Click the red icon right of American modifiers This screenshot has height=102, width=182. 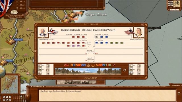(114, 65)
